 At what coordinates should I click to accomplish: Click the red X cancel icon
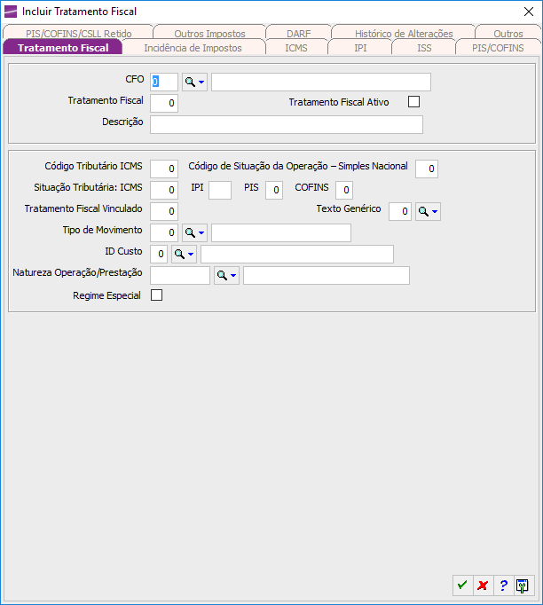[x=483, y=585]
